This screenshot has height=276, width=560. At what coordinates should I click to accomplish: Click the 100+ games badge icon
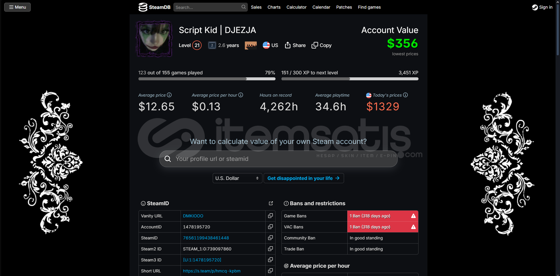point(251,45)
